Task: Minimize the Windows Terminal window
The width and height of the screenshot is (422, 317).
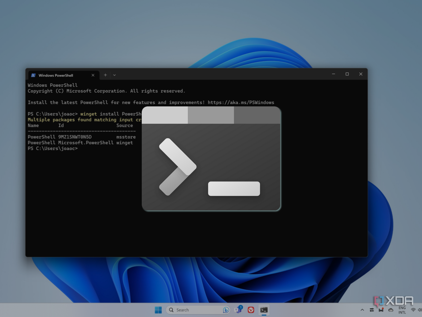Action: click(333, 74)
